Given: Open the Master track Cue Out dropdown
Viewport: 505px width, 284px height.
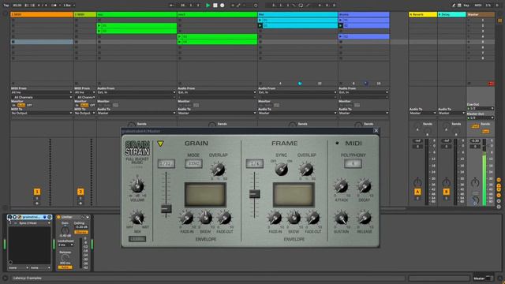Looking at the screenshot, I should [x=481, y=109].
